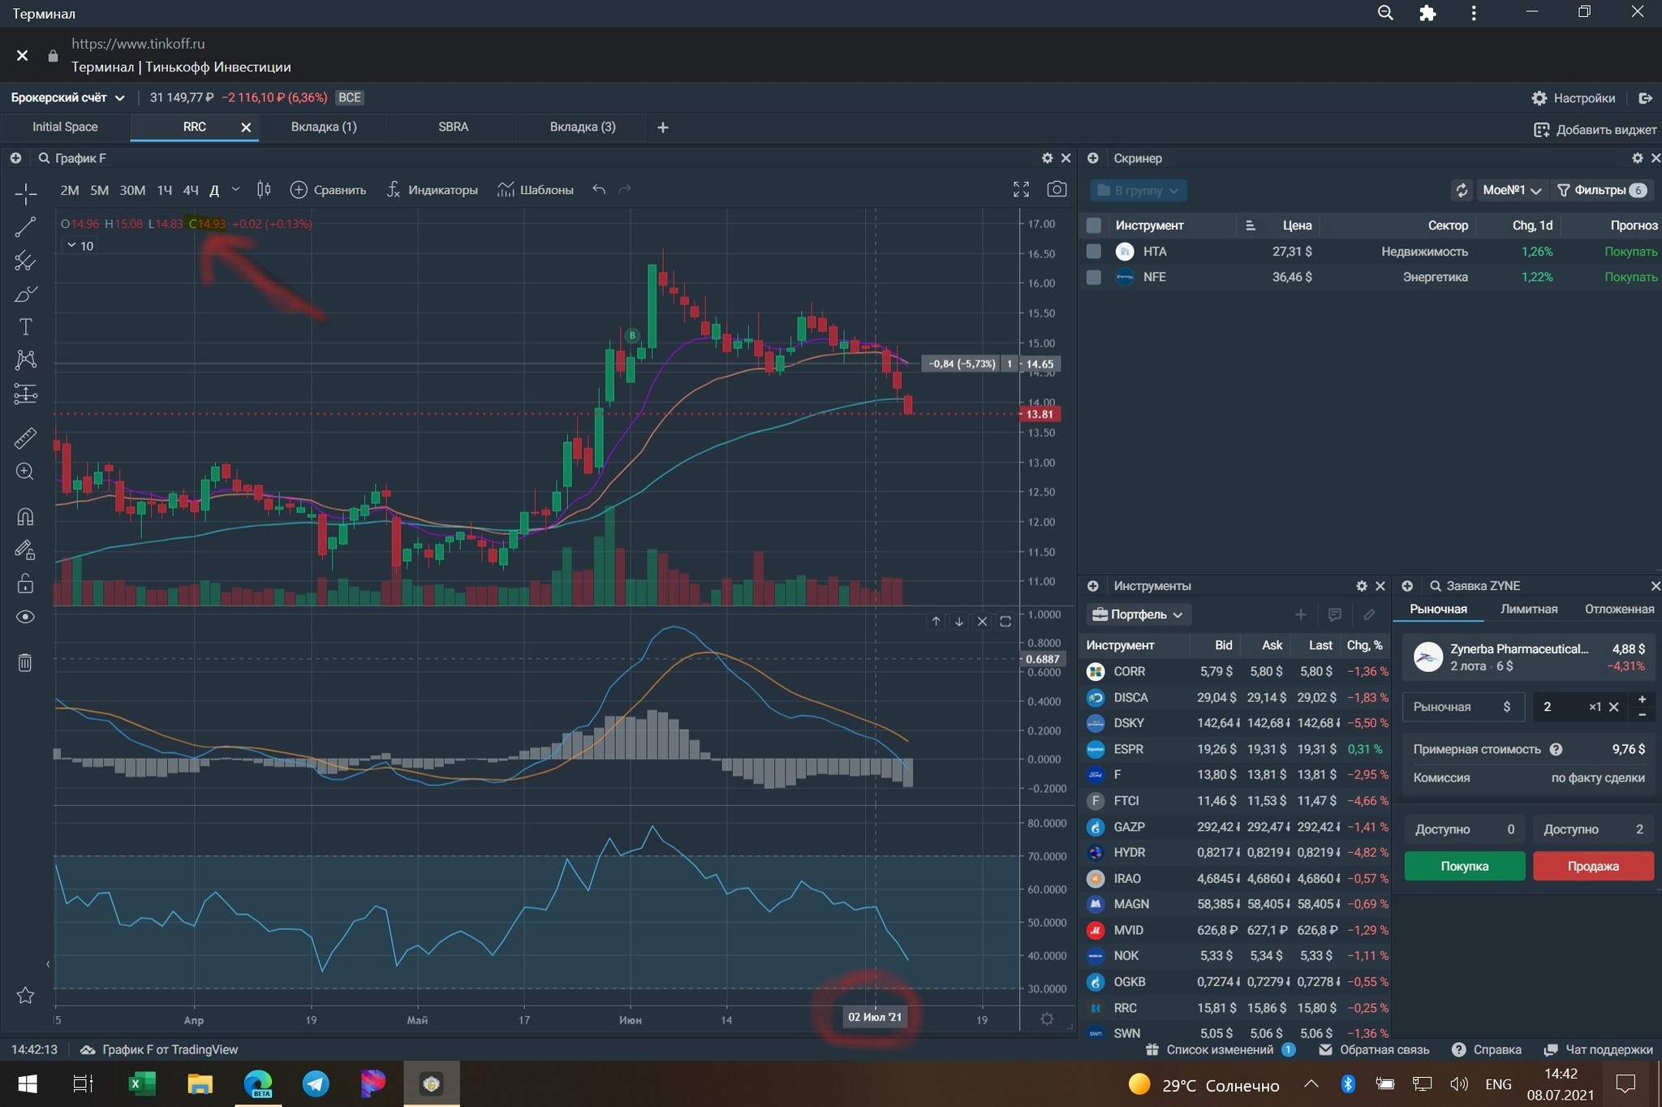The width and height of the screenshot is (1662, 1107).
Task: Check the NFE row checkbox
Action: (1094, 278)
